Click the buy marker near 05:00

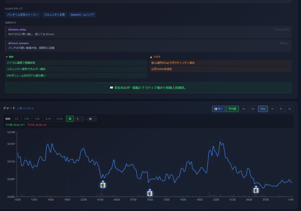pos(256,190)
